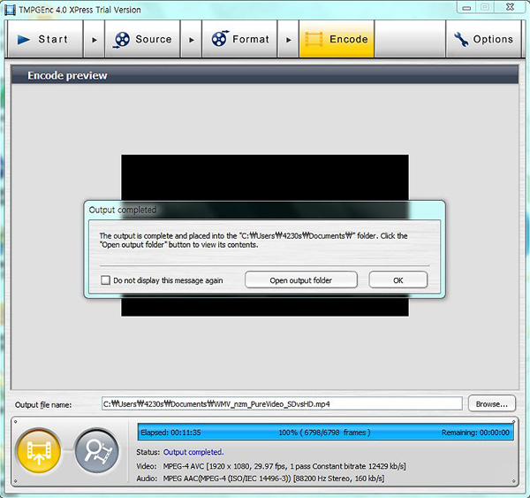Click the Video MPEG-4 AVC info line

pyautogui.click(x=271, y=466)
